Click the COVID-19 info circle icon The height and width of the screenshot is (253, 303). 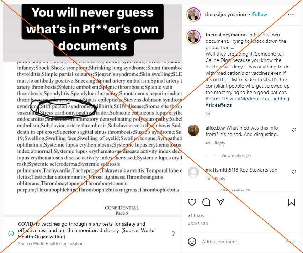coord(11,233)
